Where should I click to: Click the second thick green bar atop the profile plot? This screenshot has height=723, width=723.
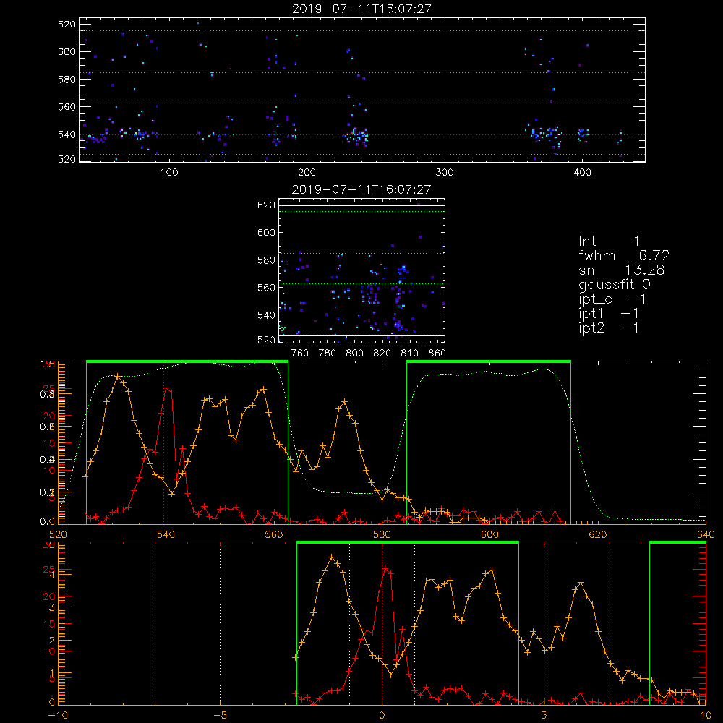[489, 361]
